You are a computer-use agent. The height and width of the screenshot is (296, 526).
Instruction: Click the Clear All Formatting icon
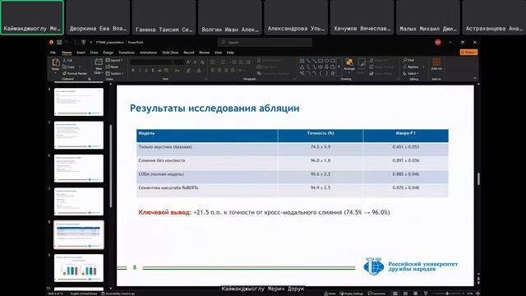click(202, 62)
